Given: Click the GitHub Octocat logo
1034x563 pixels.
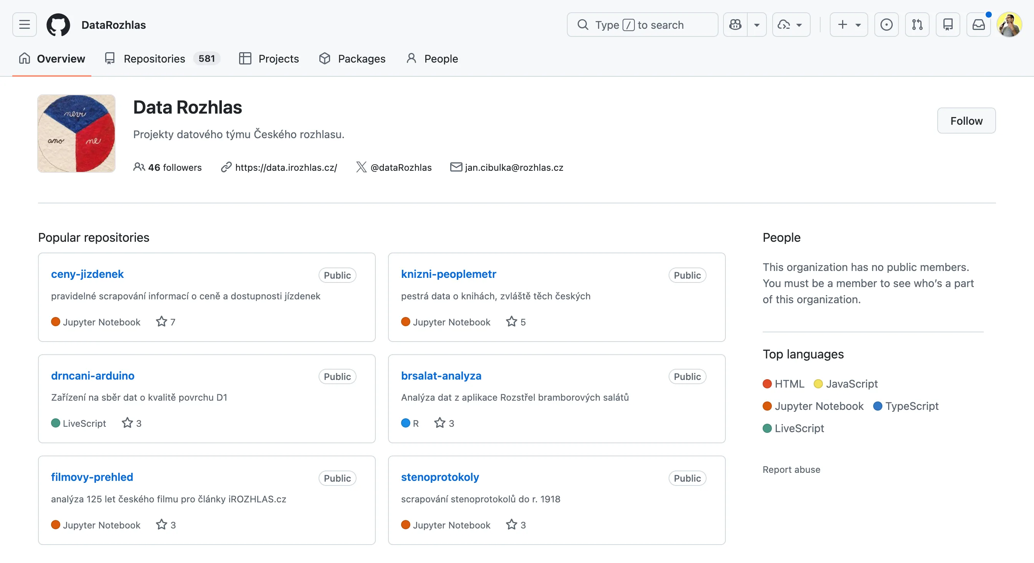Looking at the screenshot, I should 58,25.
